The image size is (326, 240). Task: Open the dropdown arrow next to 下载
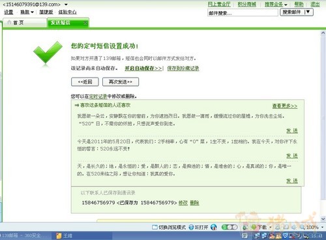click(271, 228)
